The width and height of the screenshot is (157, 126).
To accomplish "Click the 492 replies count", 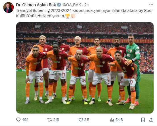I will pyautogui.click(x=25, y=120).
